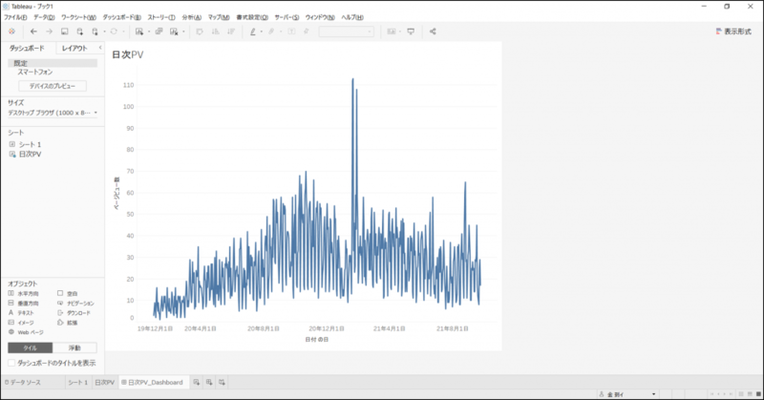Click the undo back arrow icon
The image size is (764, 400).
tap(33, 32)
